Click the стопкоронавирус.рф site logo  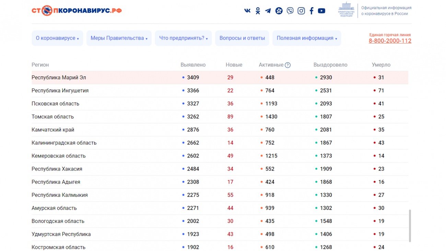point(77,11)
